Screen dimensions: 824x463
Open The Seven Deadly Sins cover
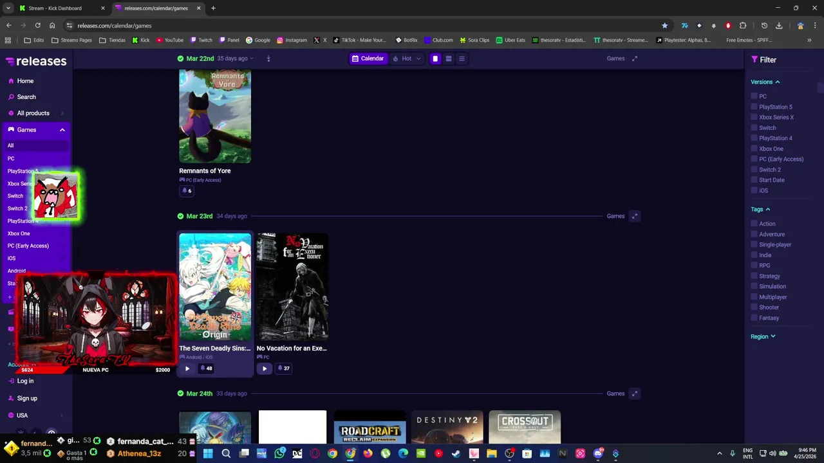[x=215, y=287]
